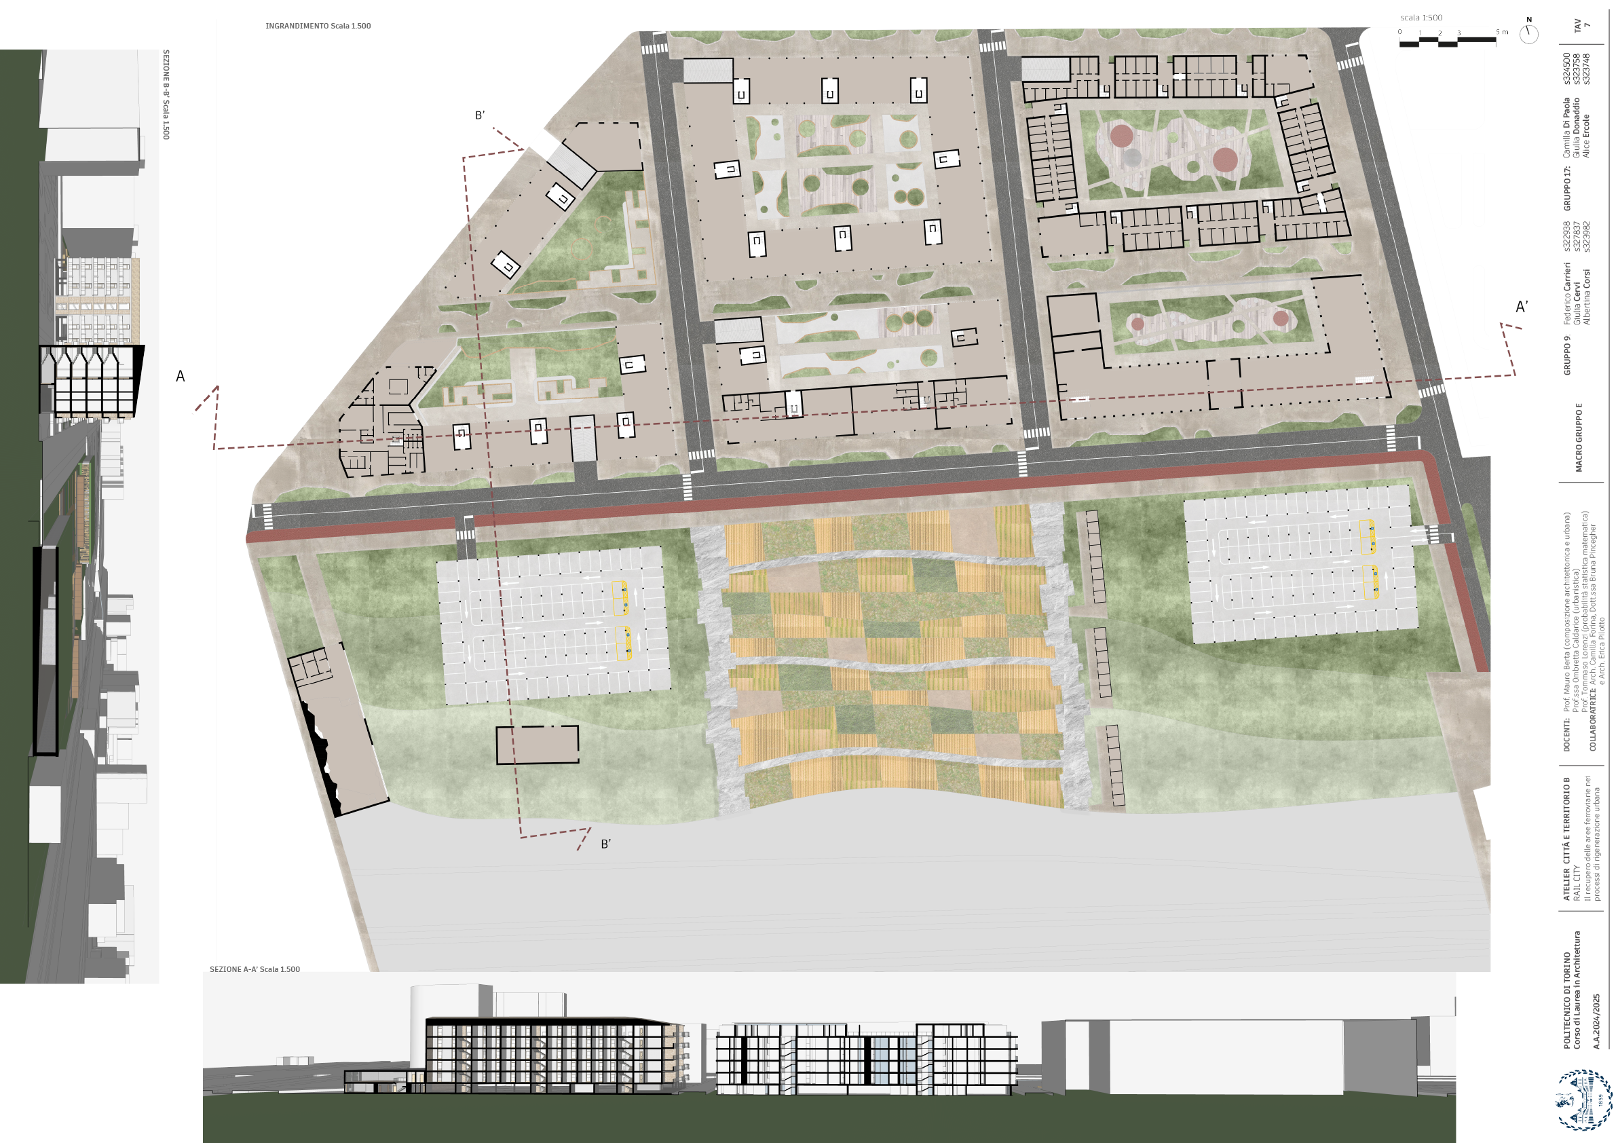
Task: Click the 'SEZIONE A-A' Scala 1.500' label
Action: coord(255,970)
